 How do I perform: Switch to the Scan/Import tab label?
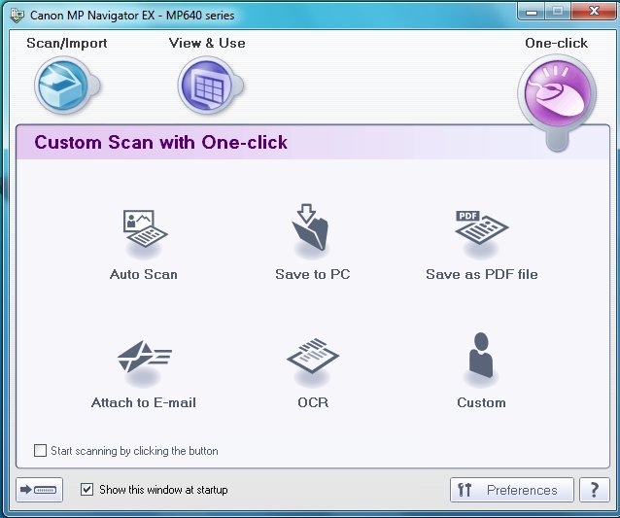click(x=67, y=43)
